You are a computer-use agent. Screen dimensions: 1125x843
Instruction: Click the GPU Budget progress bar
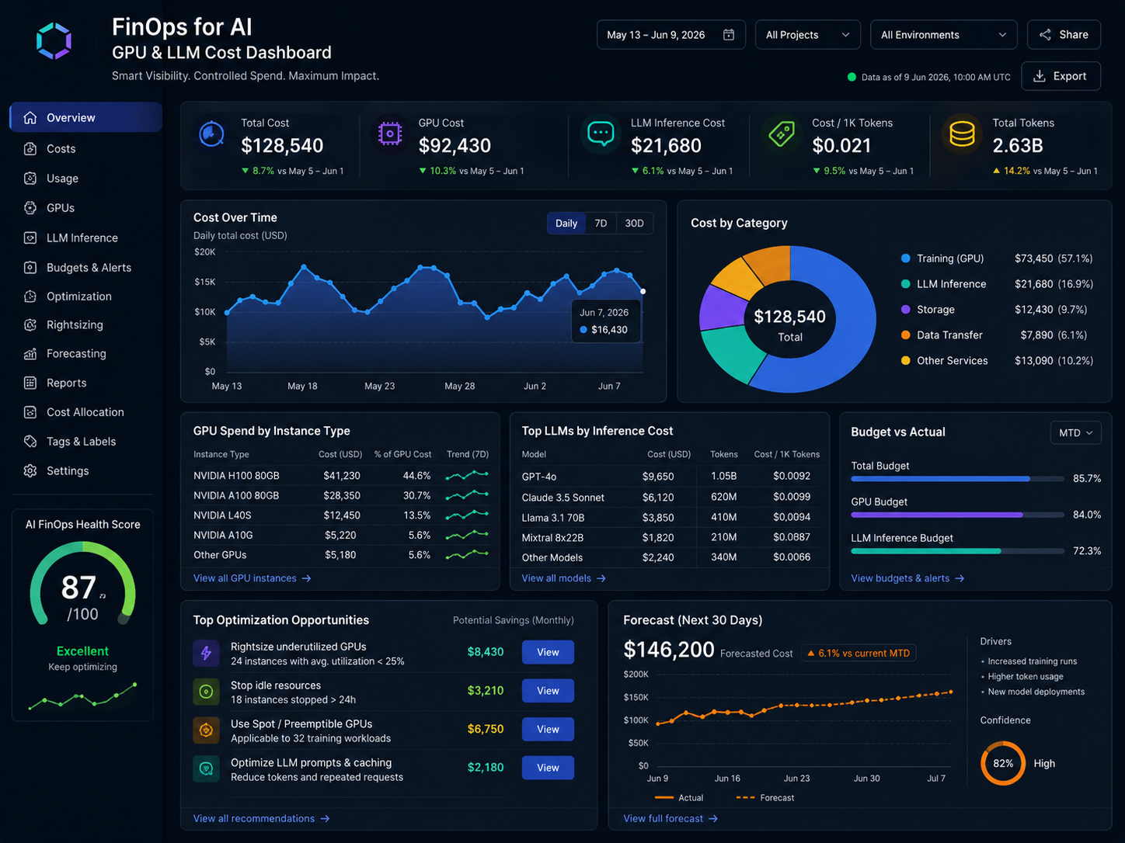coord(957,515)
